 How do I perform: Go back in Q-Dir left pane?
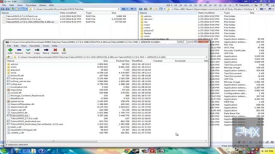(x=3, y=9)
